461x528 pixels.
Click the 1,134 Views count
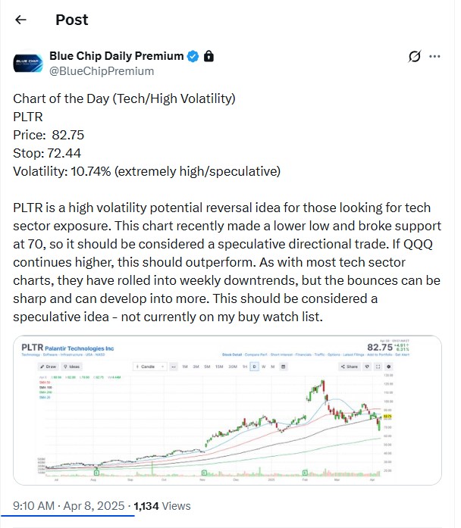162,505
